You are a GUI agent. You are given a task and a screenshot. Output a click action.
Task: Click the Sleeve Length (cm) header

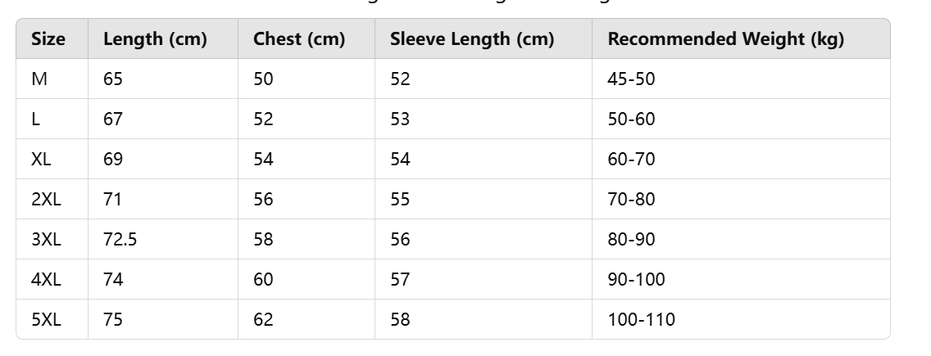(472, 39)
